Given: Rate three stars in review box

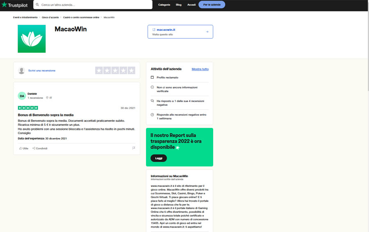Looking at the screenshot, I should (x=115, y=71).
